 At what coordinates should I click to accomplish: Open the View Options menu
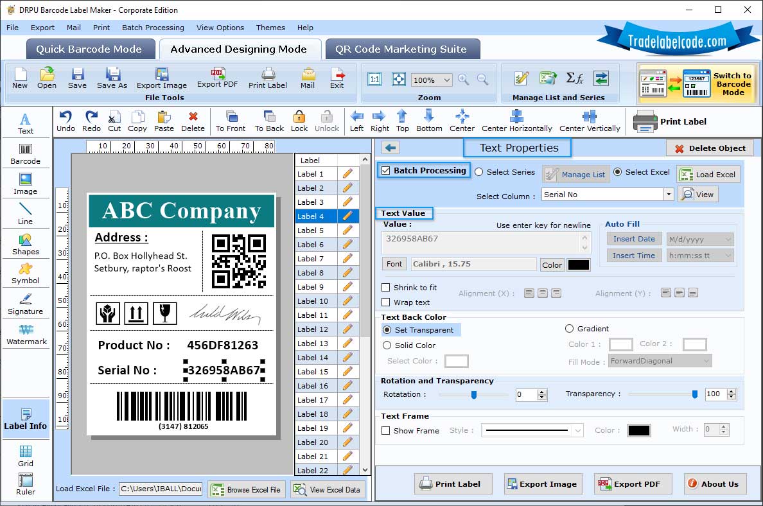(220, 28)
